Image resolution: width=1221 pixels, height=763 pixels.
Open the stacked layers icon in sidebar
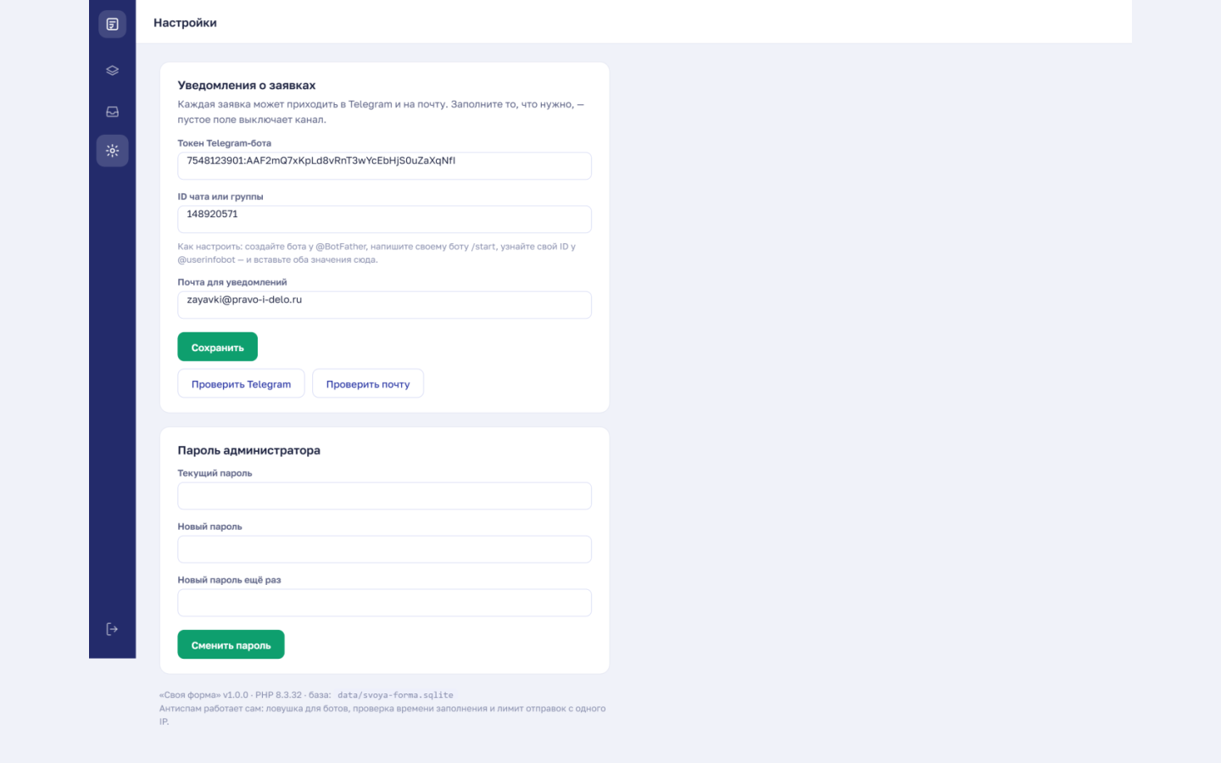(x=112, y=70)
